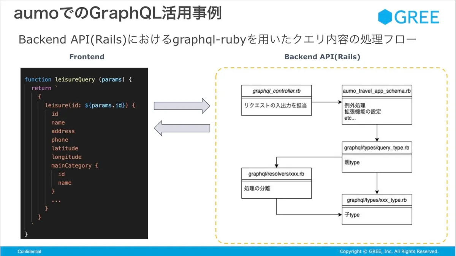
Task: Click the "..." ellipsis line in the code
Action: point(56,200)
